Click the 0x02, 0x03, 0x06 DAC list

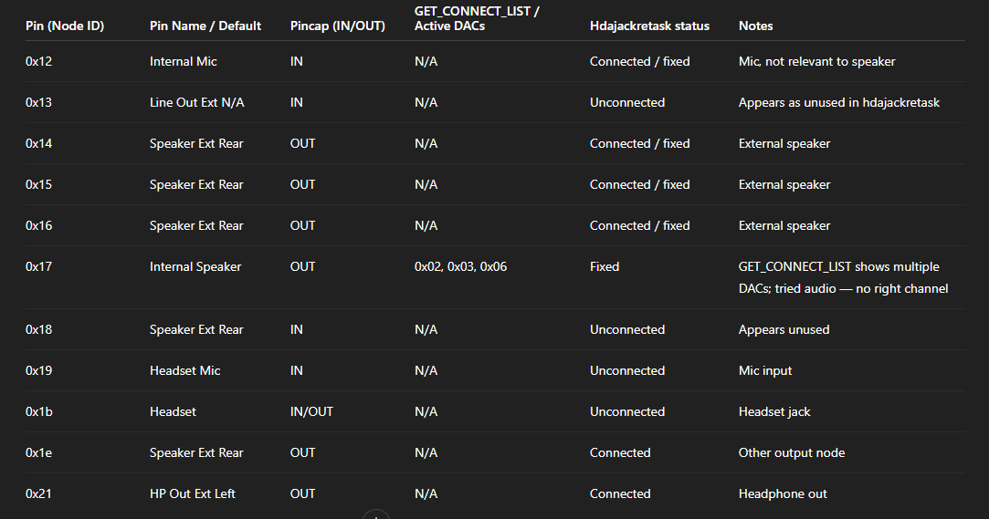point(460,266)
